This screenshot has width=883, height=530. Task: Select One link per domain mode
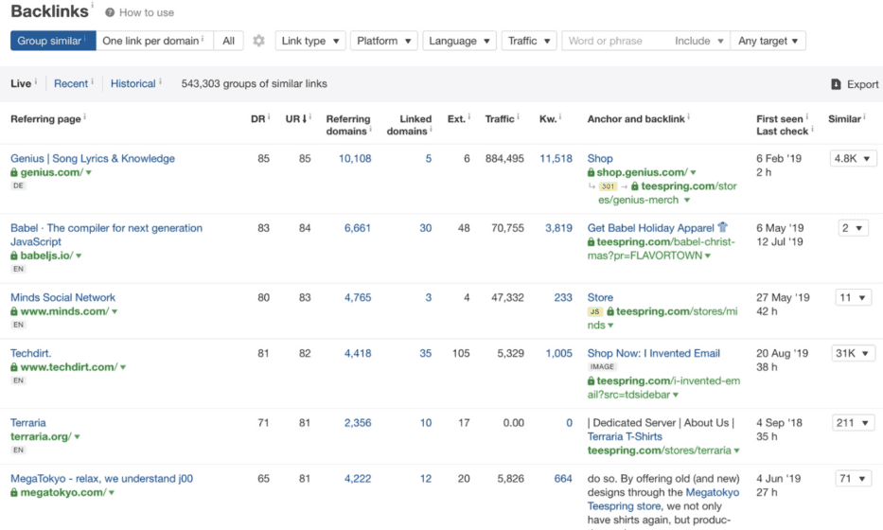tap(154, 41)
